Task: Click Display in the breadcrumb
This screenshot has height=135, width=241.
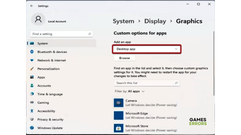Action: (x=155, y=21)
